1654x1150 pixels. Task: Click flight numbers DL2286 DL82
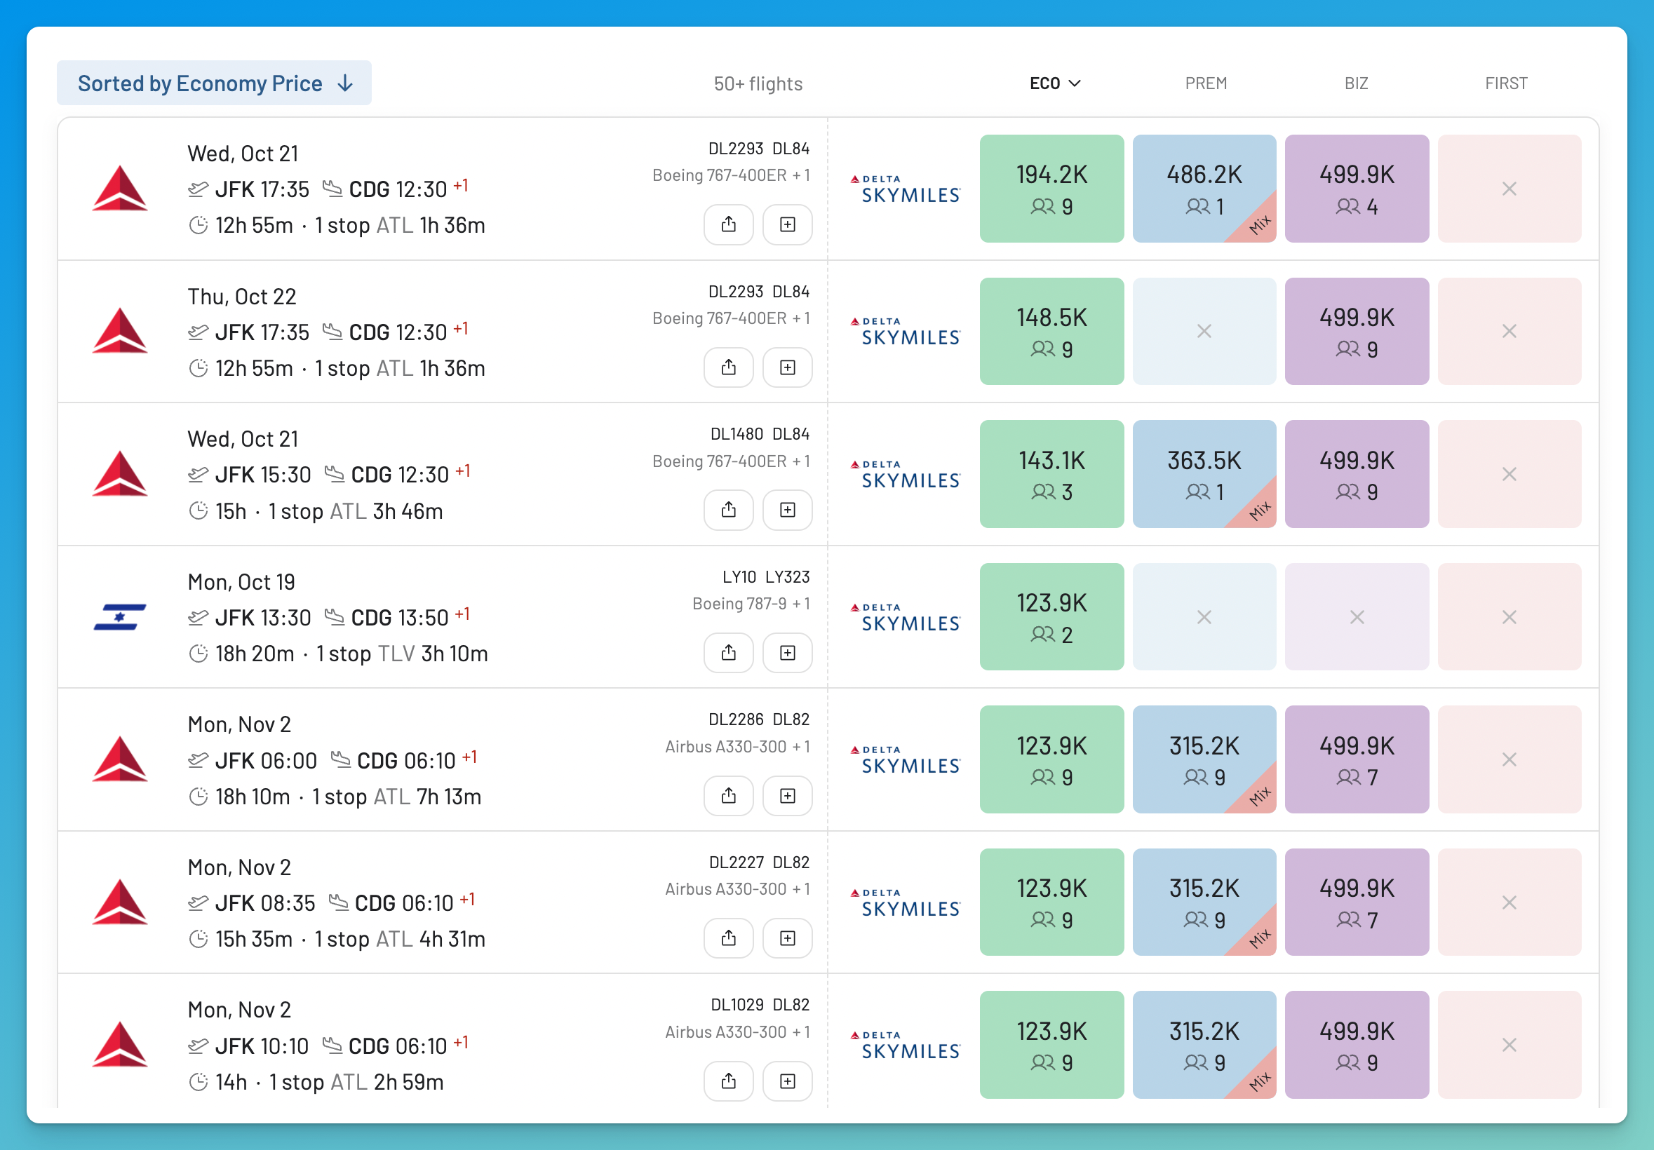759,719
